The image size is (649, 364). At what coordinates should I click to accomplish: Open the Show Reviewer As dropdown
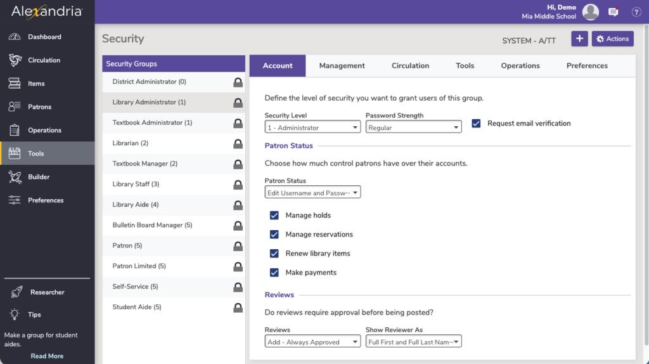[x=413, y=342]
